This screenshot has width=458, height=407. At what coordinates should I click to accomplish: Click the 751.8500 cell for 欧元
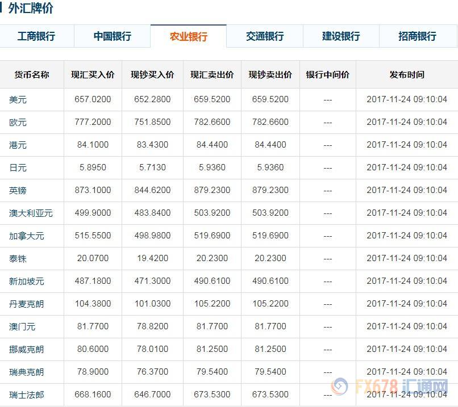click(152, 122)
